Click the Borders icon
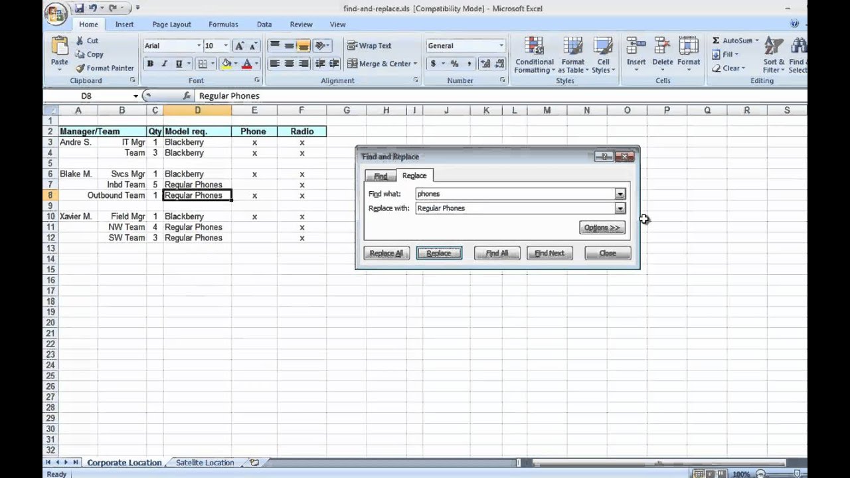 click(x=203, y=64)
